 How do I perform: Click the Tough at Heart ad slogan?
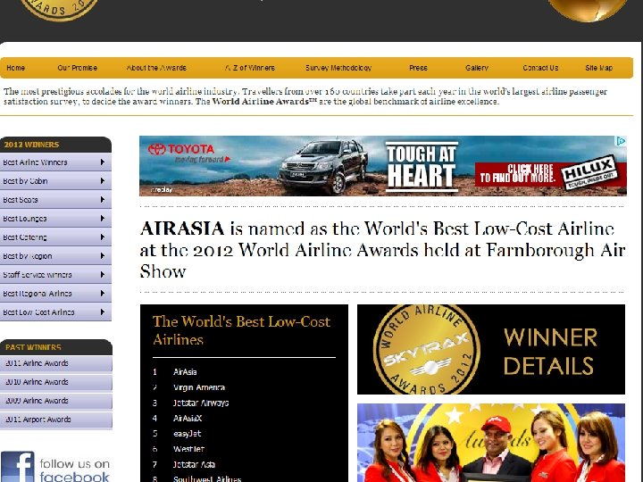click(422, 166)
